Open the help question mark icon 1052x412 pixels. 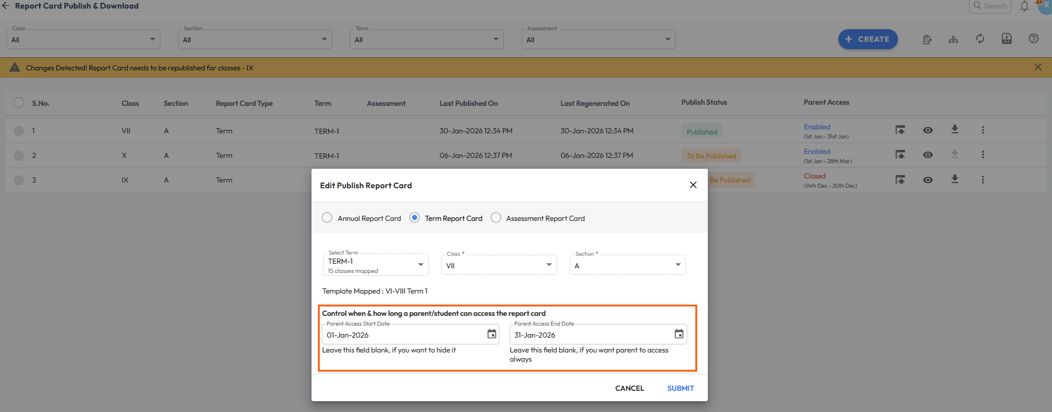click(x=1033, y=39)
